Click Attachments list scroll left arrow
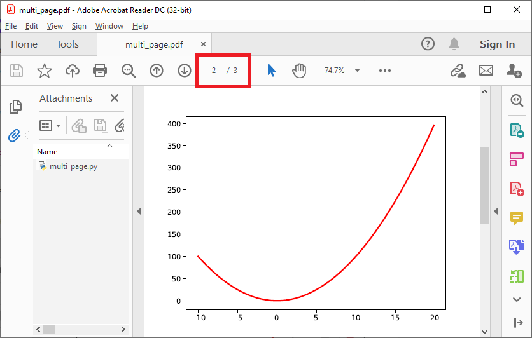Image resolution: width=532 pixels, height=338 pixels. (38, 329)
